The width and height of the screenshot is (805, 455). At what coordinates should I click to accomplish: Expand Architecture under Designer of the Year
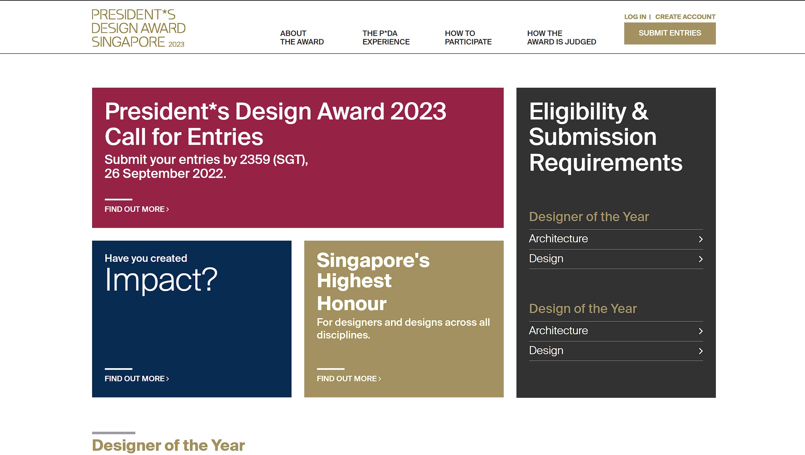click(x=616, y=239)
